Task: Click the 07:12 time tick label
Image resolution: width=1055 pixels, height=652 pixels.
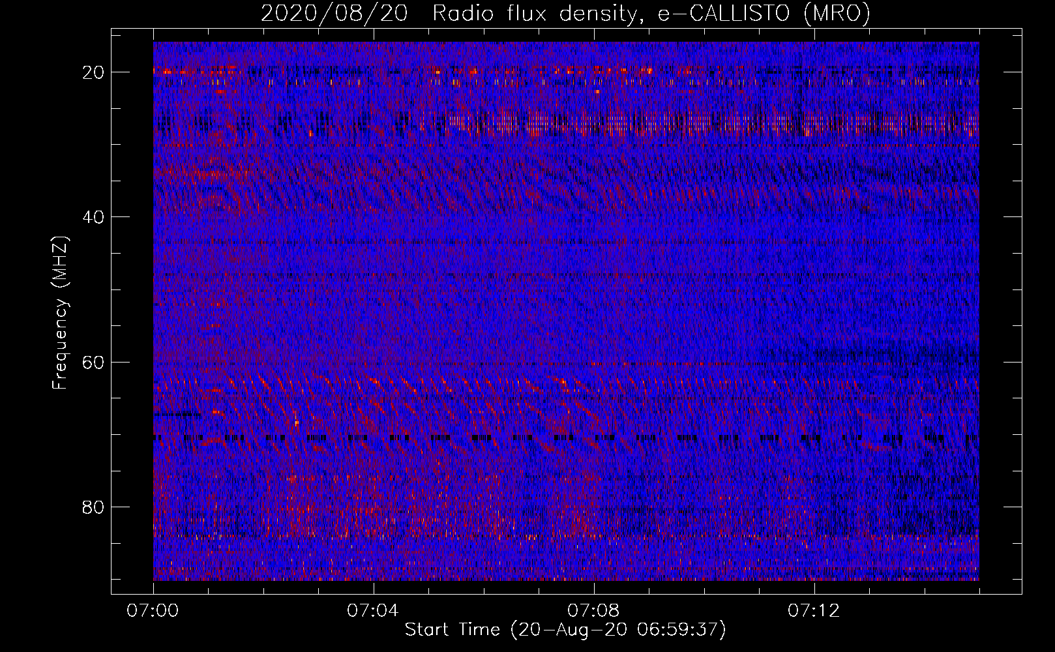Action: coord(814,611)
